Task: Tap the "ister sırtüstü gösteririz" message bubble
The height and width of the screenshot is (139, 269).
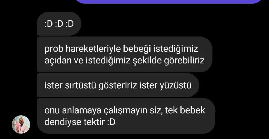Action: click(118, 85)
